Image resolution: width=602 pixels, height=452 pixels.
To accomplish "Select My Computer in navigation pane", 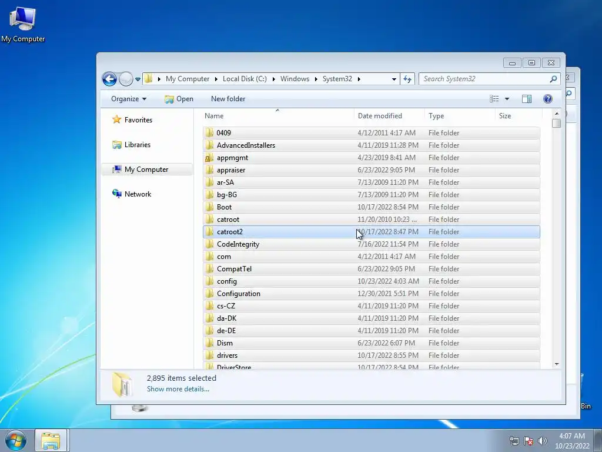I will click(x=147, y=169).
